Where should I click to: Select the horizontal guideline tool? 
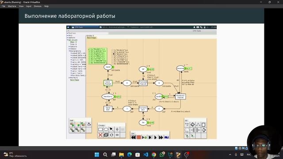117,135
